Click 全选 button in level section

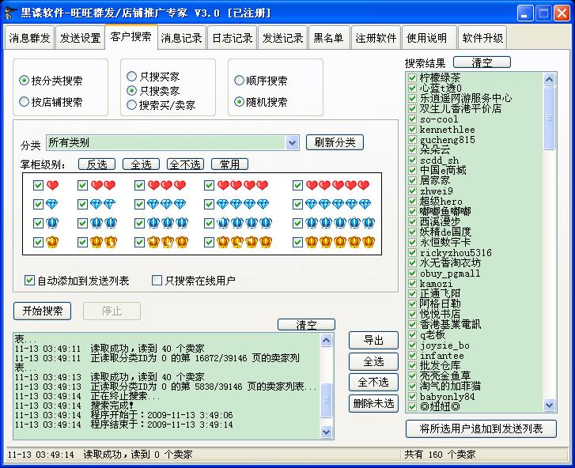(142, 164)
